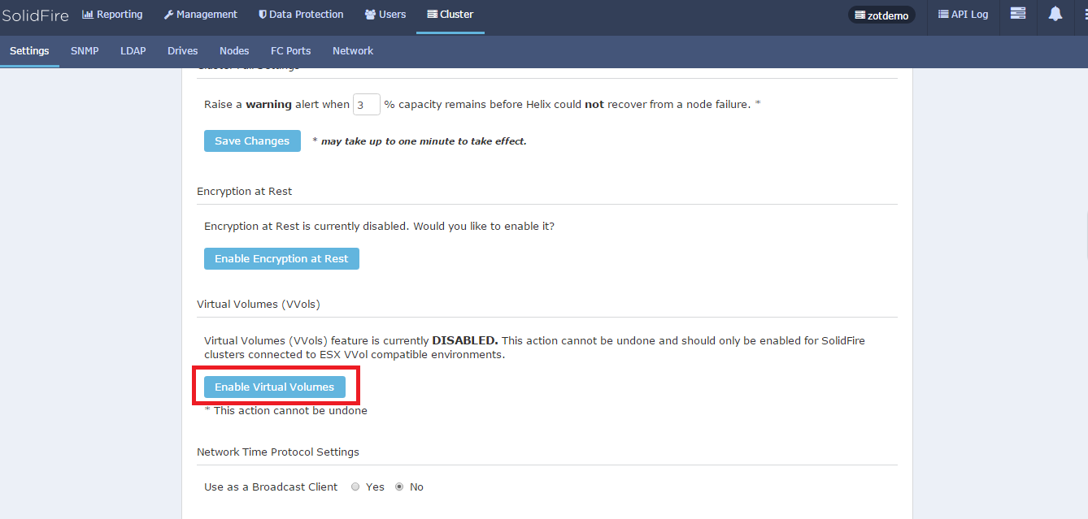
Task: Open the Reporting menu
Action: (112, 15)
